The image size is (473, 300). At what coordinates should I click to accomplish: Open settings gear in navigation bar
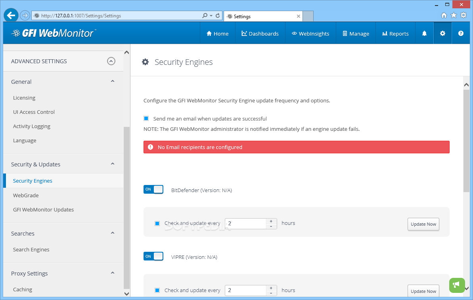click(x=442, y=33)
